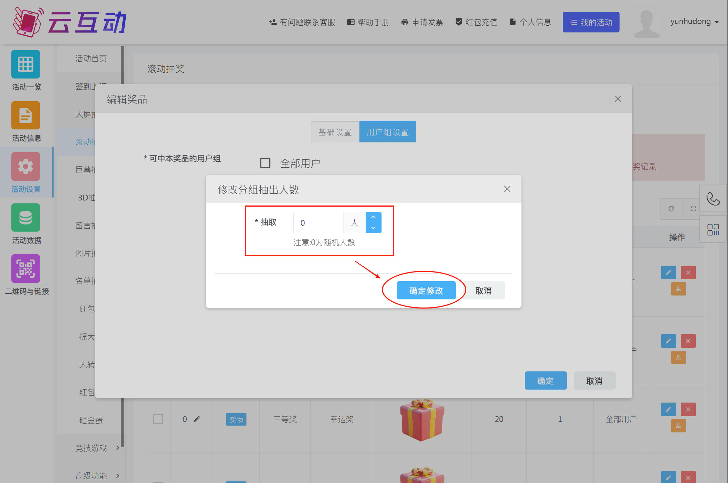
Task: Check the 全部用户 checkbox
Action: (x=265, y=163)
